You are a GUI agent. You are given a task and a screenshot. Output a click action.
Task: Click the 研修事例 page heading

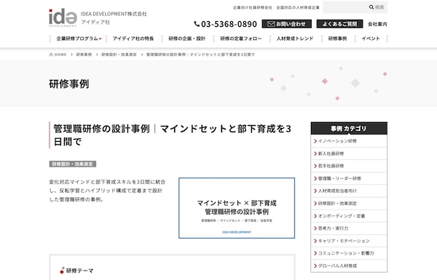(69, 84)
